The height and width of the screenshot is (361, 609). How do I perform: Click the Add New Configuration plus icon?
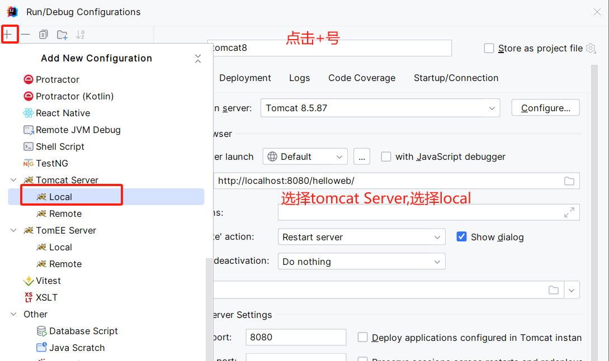tap(8, 35)
